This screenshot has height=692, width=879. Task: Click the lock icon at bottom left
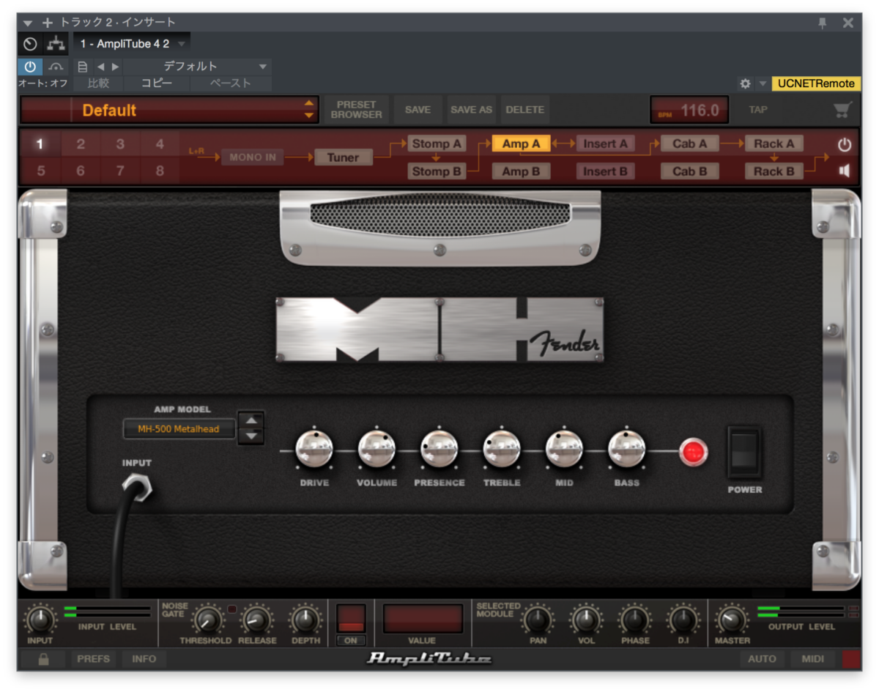point(43,659)
